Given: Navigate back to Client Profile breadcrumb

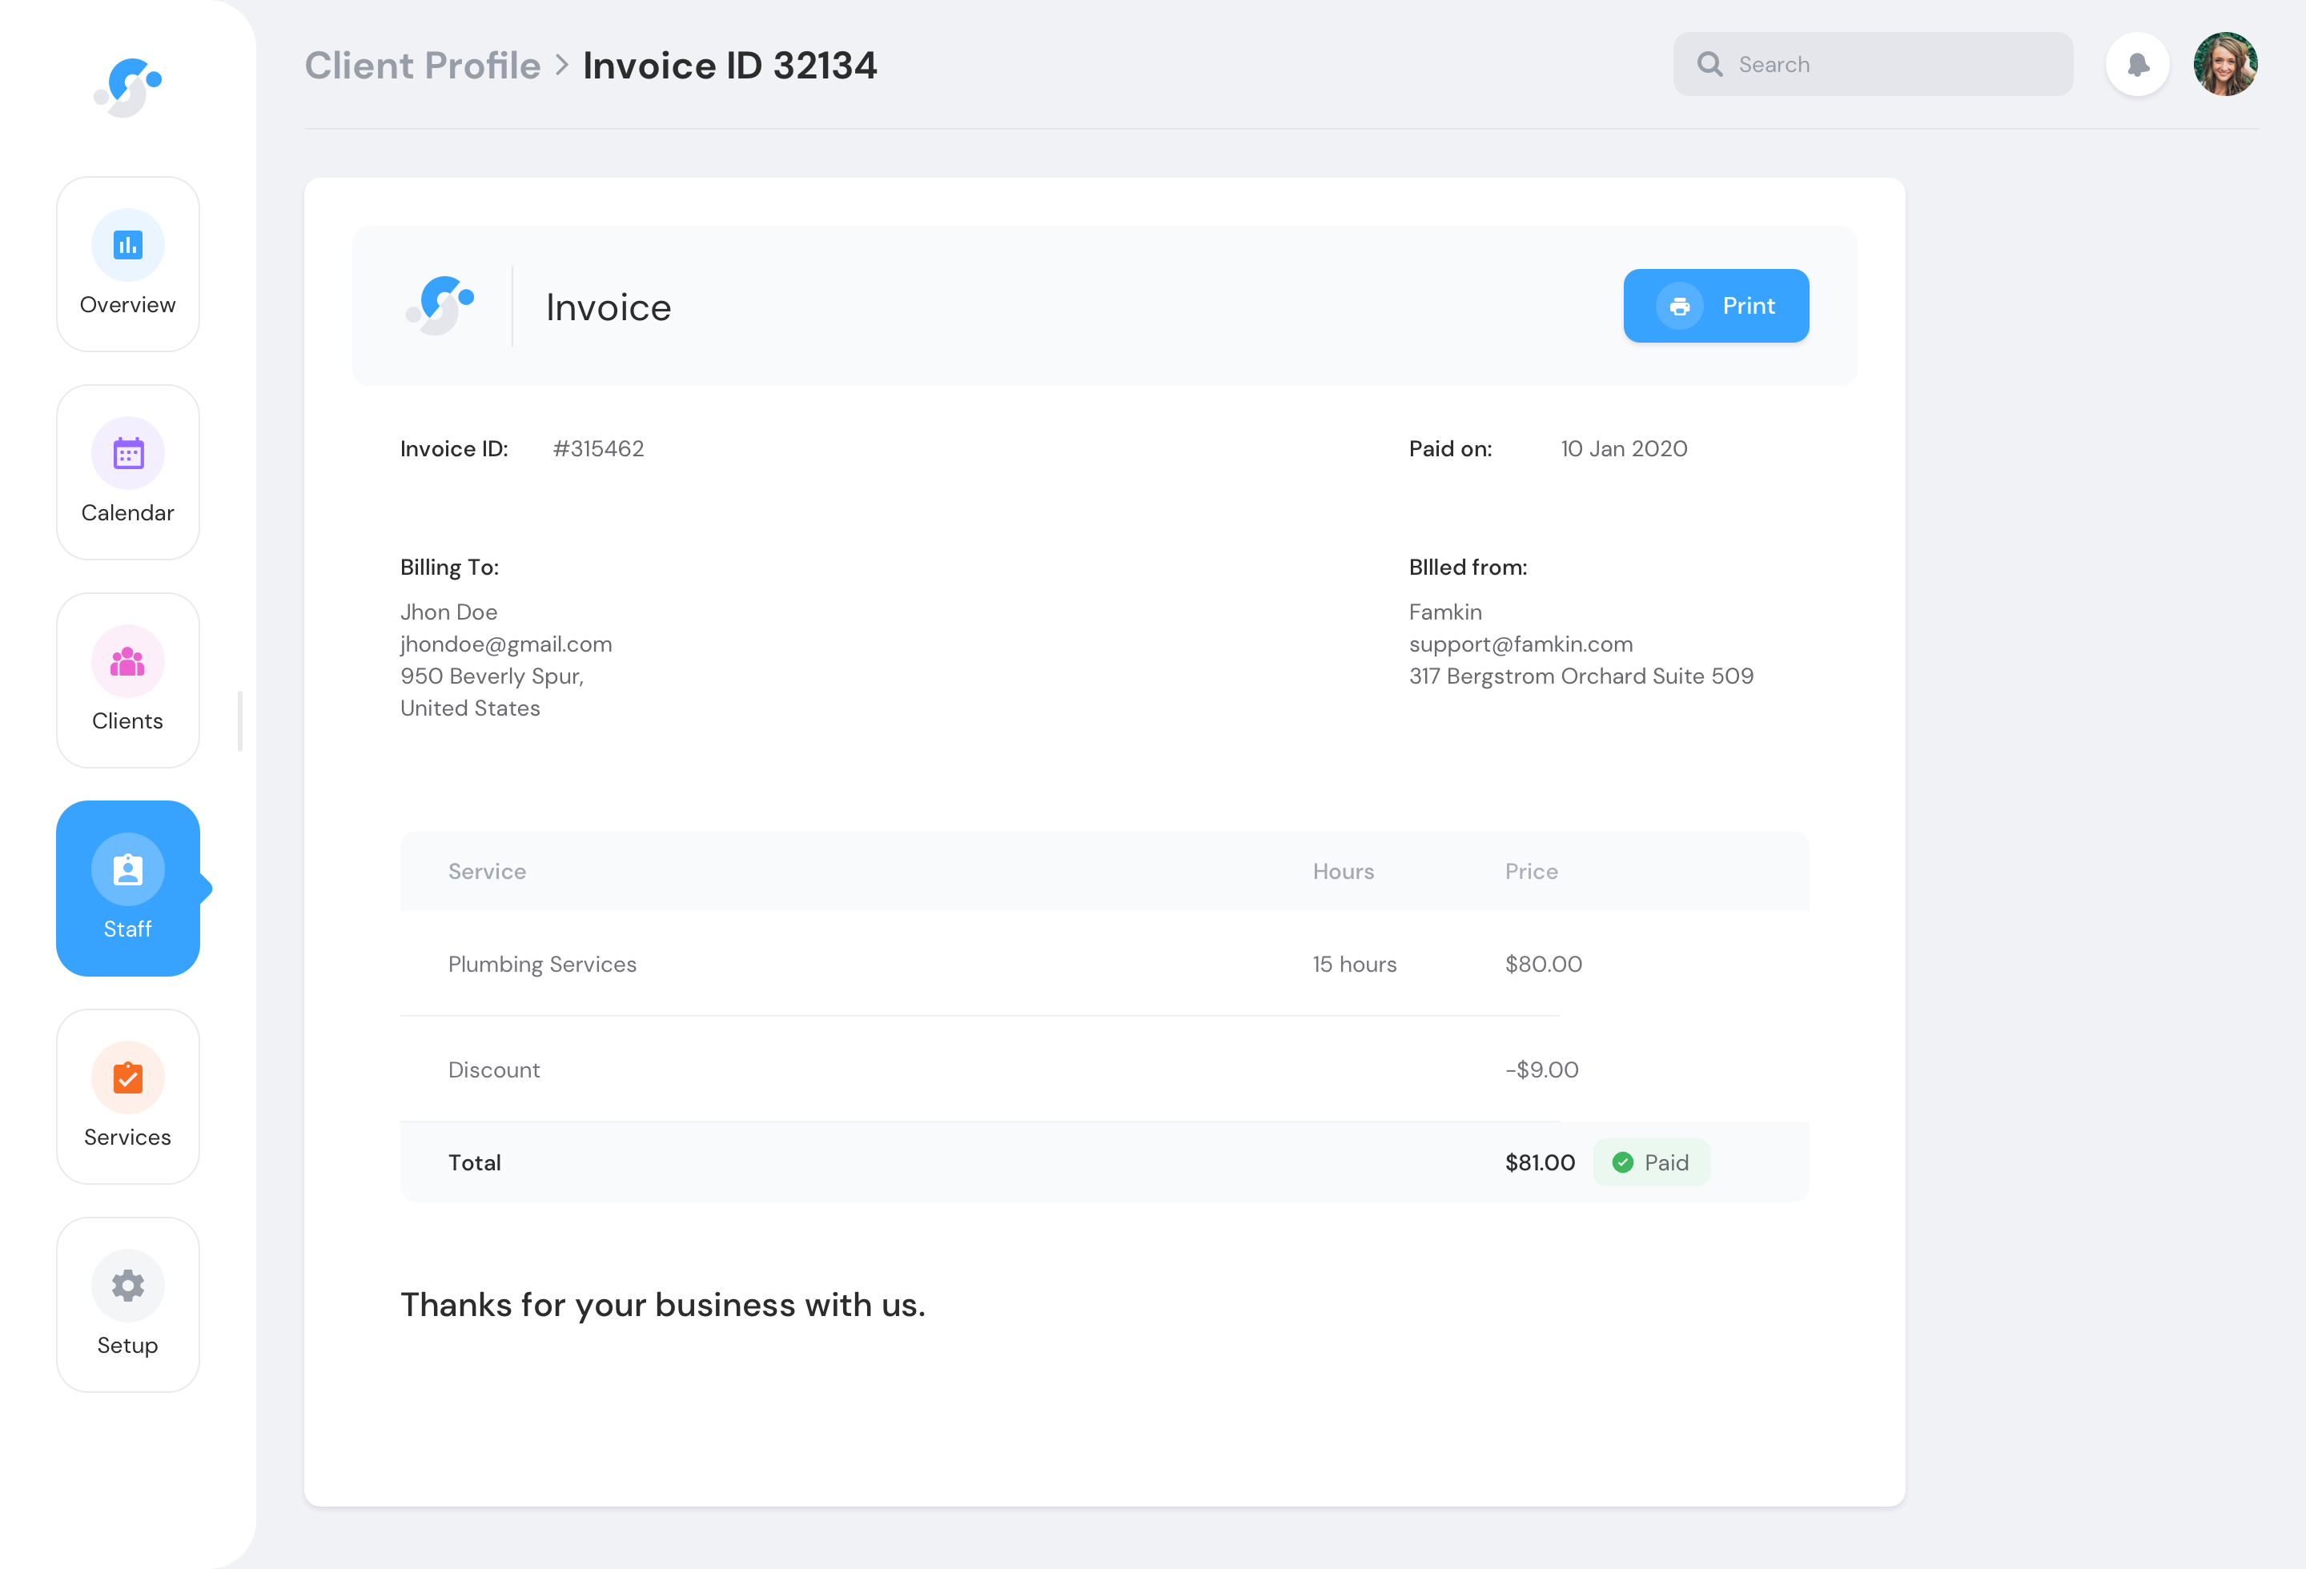Looking at the screenshot, I should tap(423, 66).
